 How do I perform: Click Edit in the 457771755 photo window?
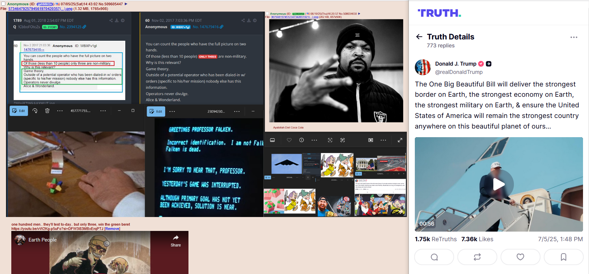click(19, 111)
